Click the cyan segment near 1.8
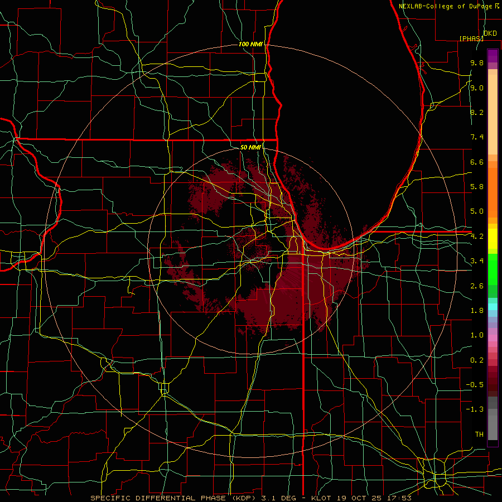 (493, 307)
